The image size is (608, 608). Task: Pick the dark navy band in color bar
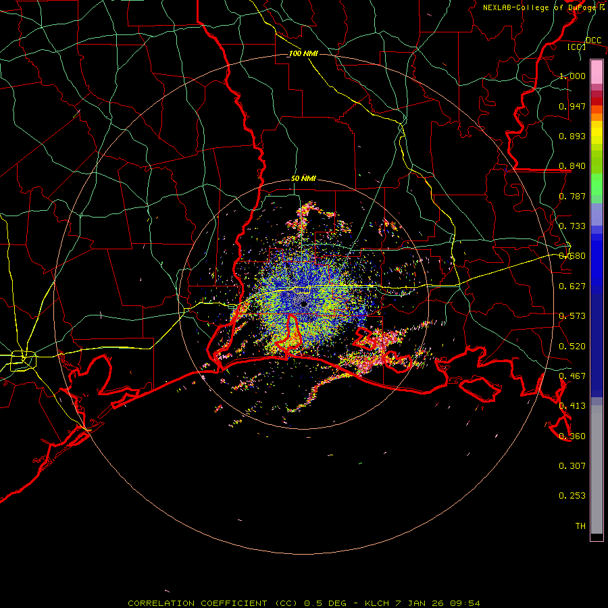[x=597, y=345]
